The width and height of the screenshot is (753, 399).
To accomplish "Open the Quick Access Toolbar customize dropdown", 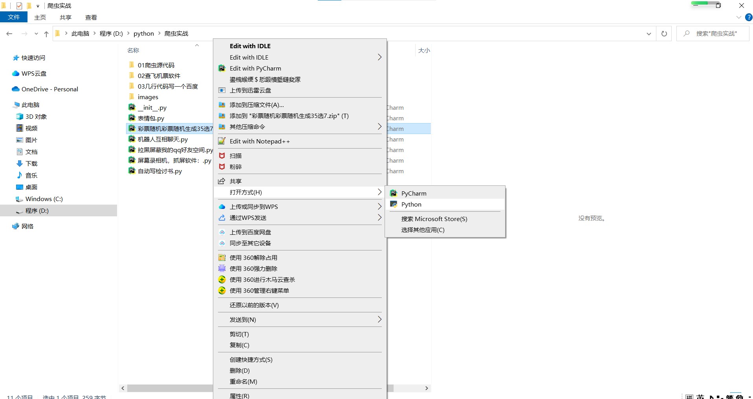I will point(38,6).
